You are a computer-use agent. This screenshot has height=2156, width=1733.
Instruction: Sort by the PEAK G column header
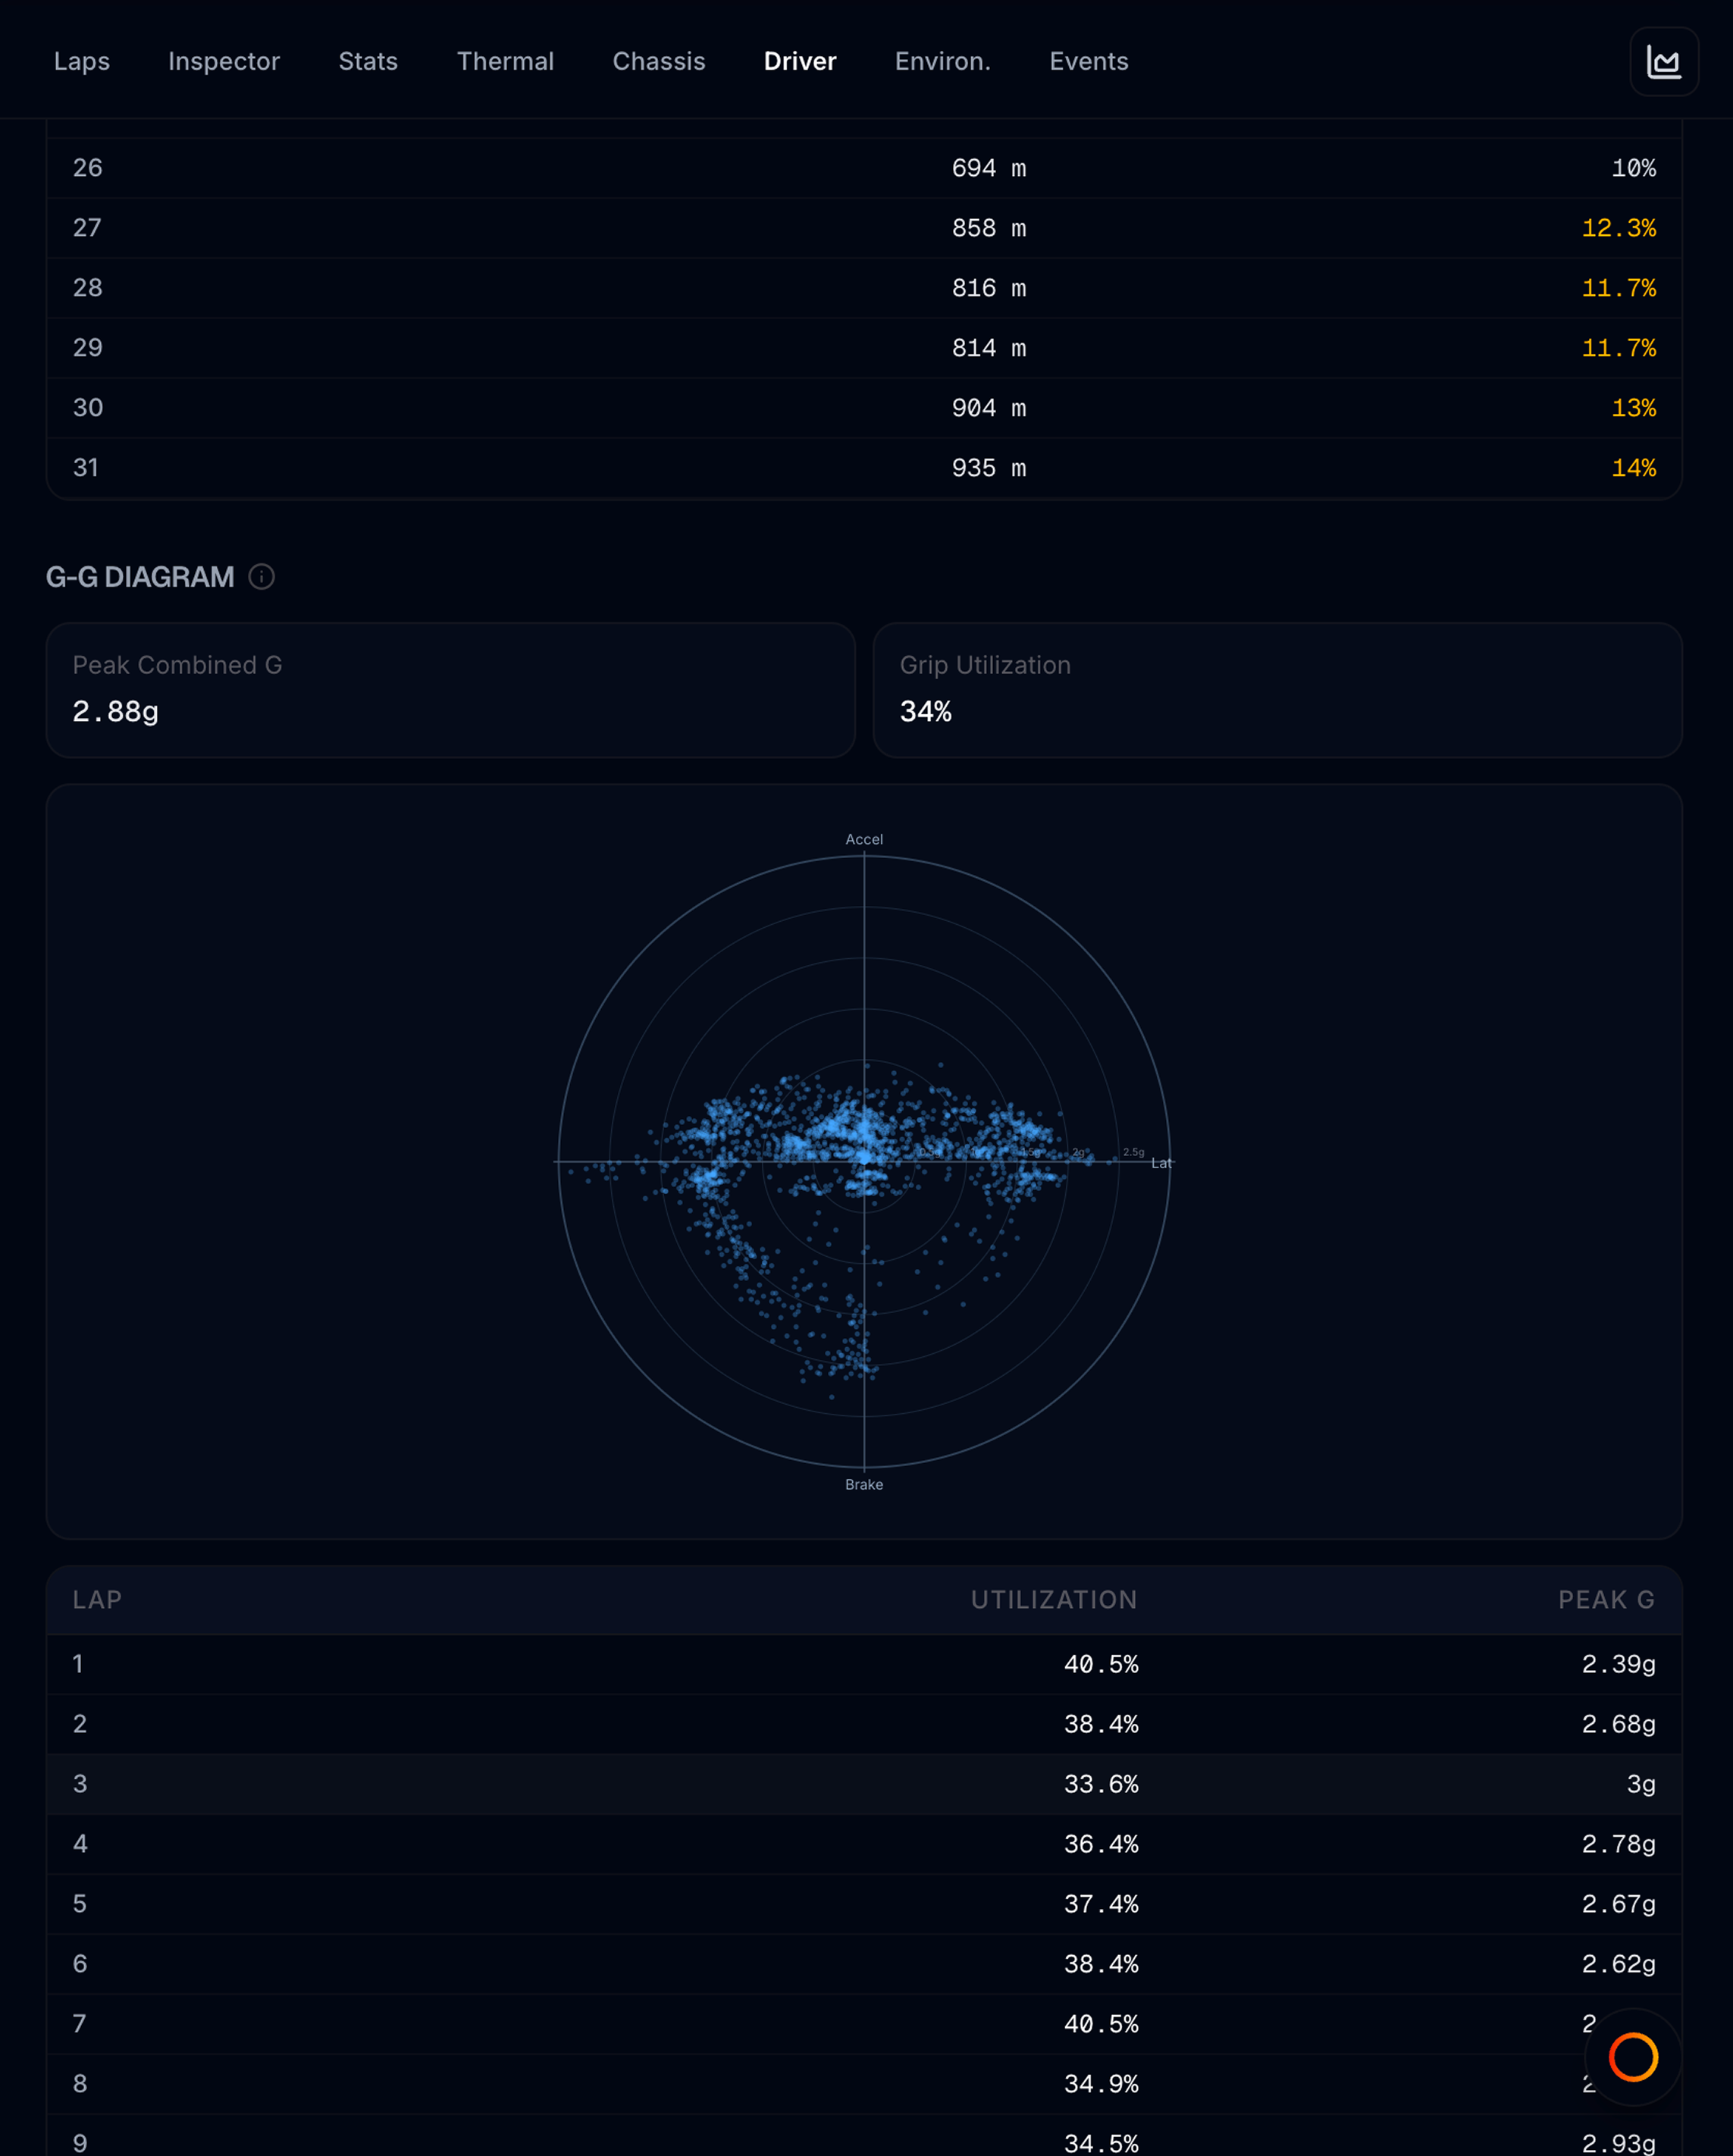(1606, 1600)
